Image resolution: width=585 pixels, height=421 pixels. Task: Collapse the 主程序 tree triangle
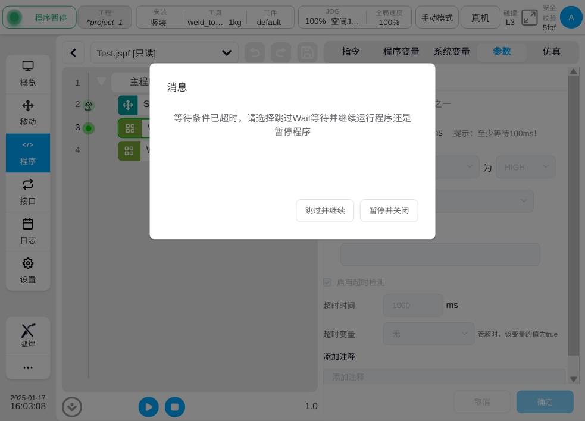(101, 81)
